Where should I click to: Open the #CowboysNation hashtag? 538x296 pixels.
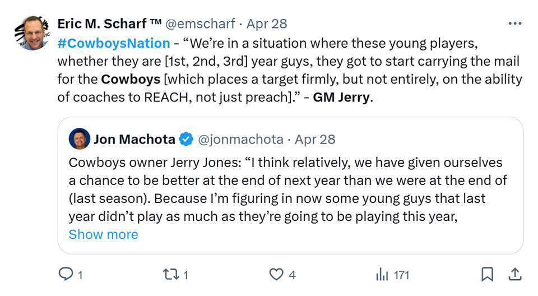pyautogui.click(x=114, y=43)
